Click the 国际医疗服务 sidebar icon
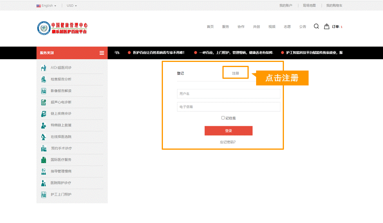The height and width of the screenshot is (223, 383). tap(44, 160)
